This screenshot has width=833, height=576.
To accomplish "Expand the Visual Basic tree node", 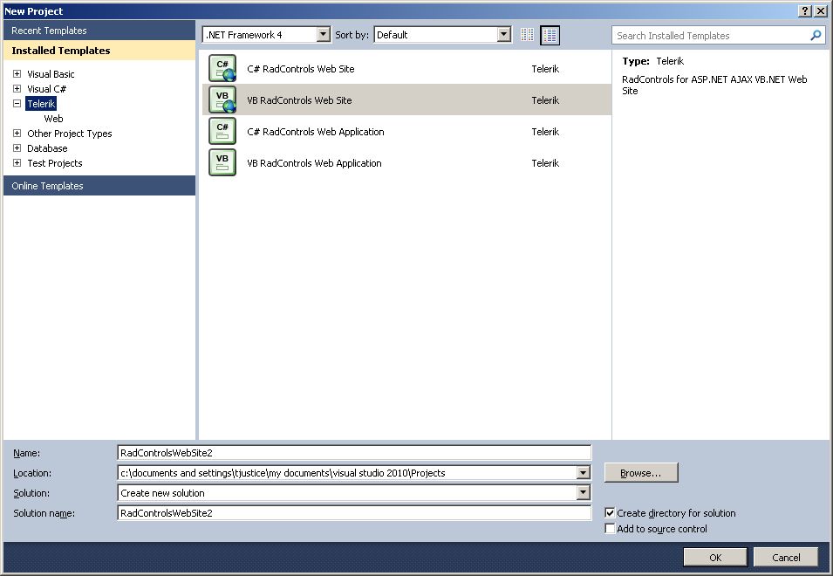I will (x=17, y=74).
